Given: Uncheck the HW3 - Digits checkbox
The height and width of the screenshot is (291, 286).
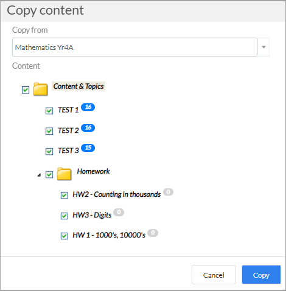Looking at the screenshot, I should [65, 216].
